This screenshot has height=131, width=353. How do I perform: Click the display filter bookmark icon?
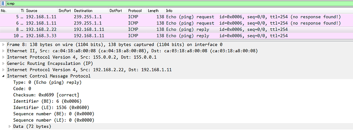[3, 4]
